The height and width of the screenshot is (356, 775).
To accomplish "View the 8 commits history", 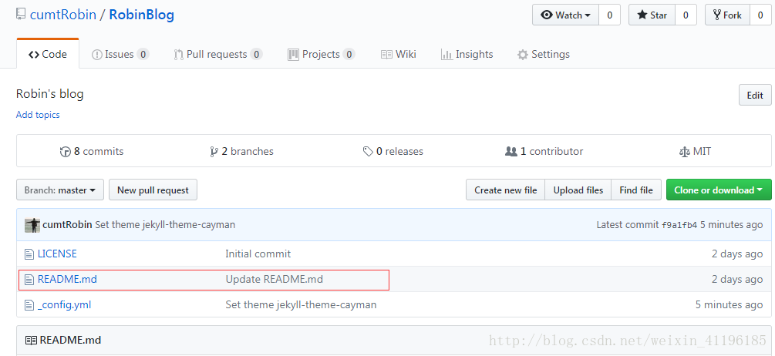I will pos(92,151).
